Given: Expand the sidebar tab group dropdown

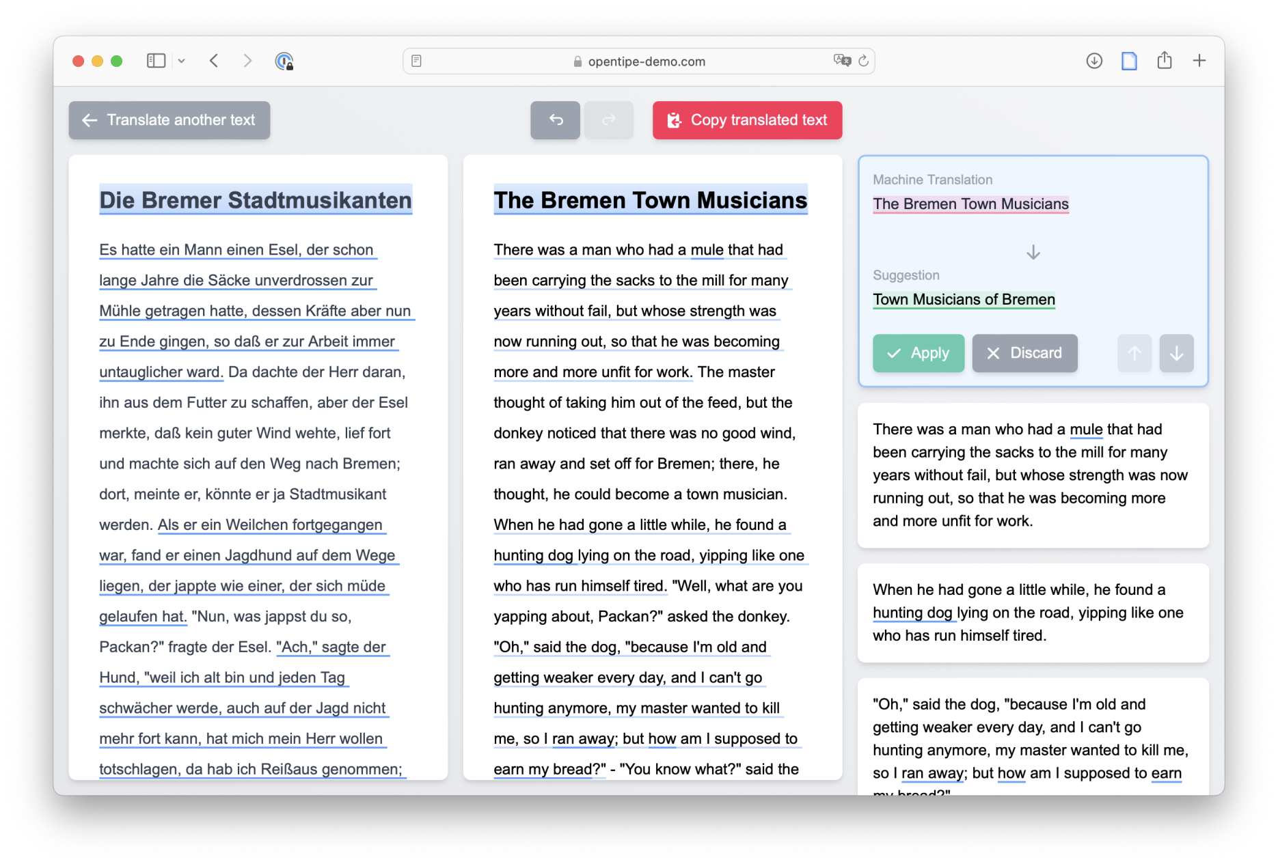Looking at the screenshot, I should 182,61.
